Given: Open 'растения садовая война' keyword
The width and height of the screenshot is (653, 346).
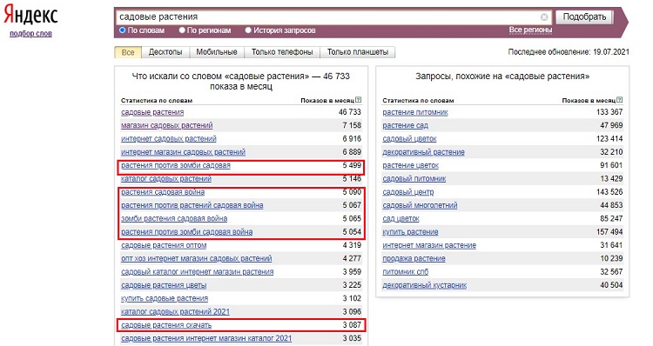Looking at the screenshot, I should pos(163,192).
